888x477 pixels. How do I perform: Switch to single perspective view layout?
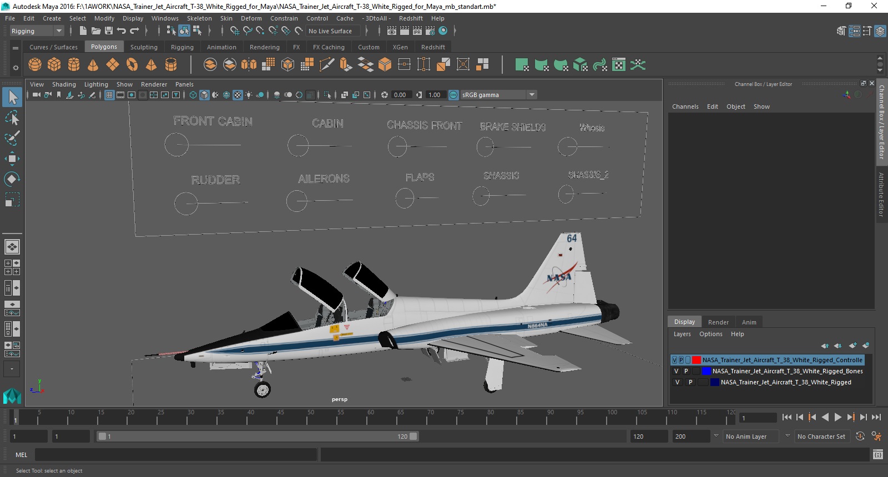12,247
